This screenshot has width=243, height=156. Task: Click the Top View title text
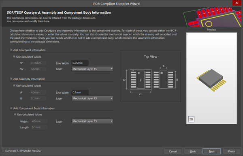point(150,57)
